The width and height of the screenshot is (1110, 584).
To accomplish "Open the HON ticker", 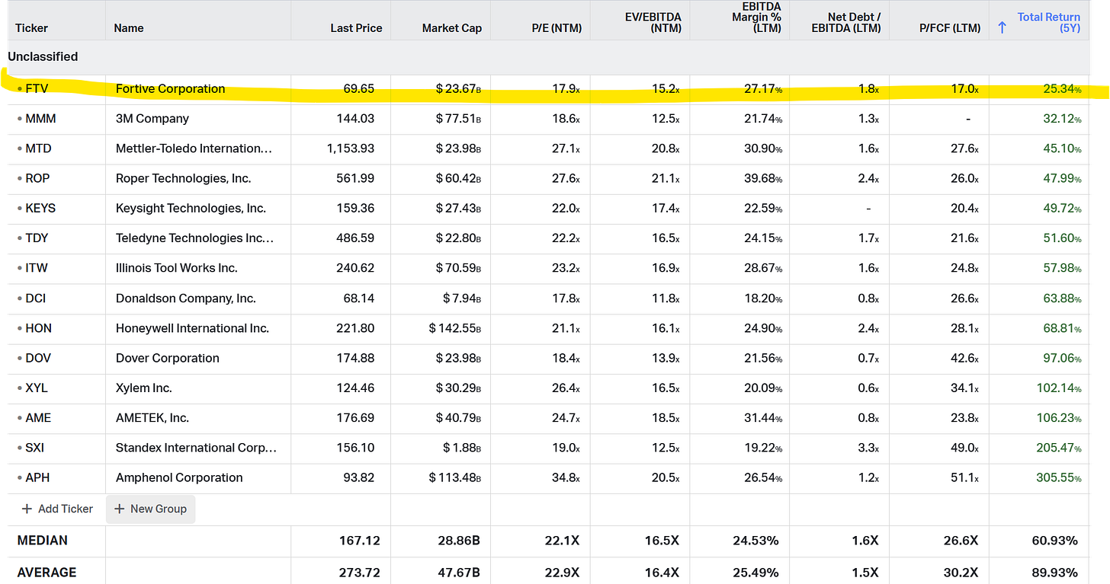I will pos(38,328).
